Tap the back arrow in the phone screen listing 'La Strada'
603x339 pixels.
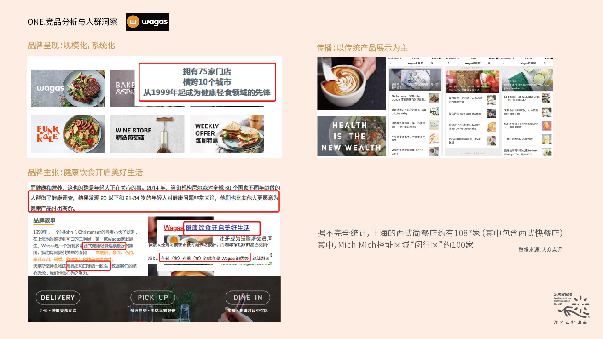[x=504, y=63]
